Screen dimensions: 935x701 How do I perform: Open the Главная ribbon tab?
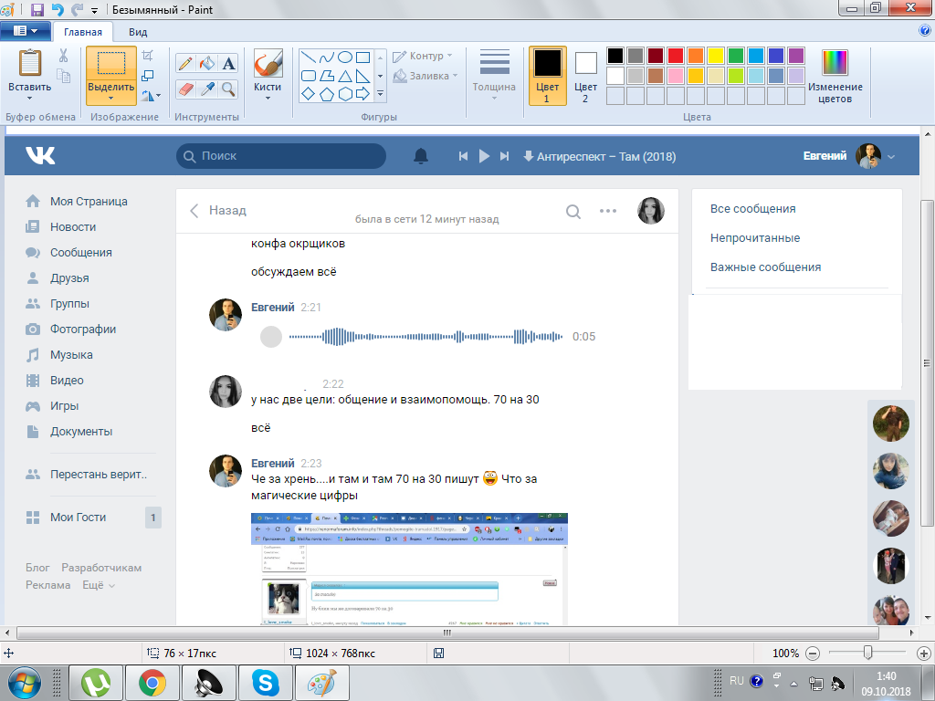83,32
